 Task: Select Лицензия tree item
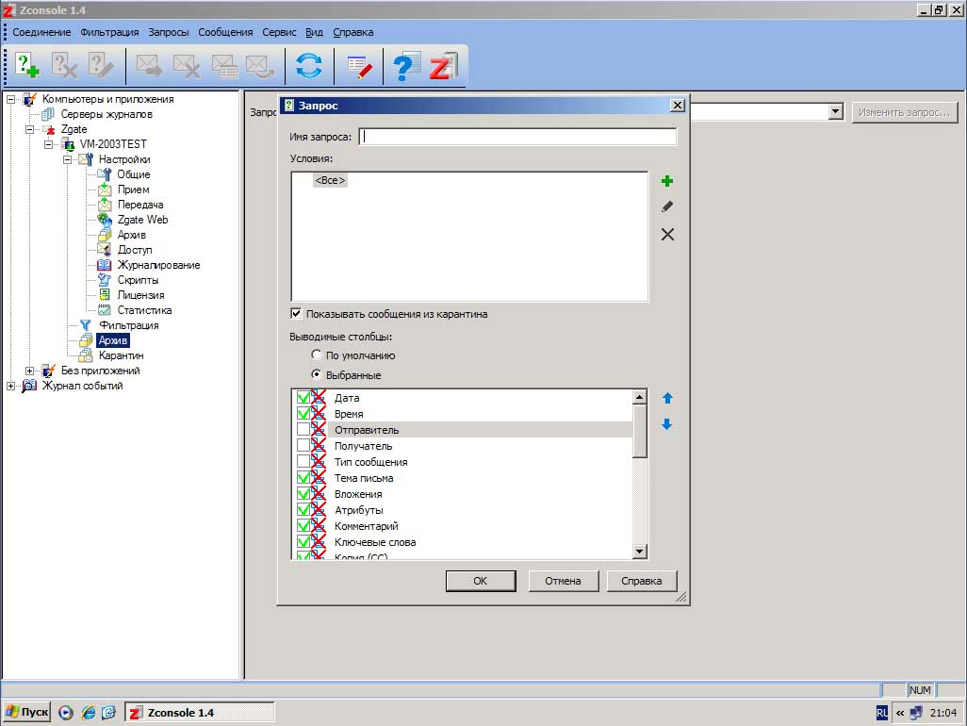(x=140, y=295)
